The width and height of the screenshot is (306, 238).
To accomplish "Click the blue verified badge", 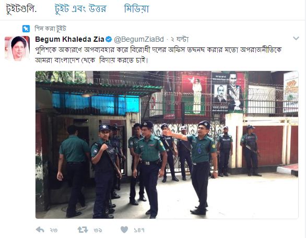I will [109, 39].
